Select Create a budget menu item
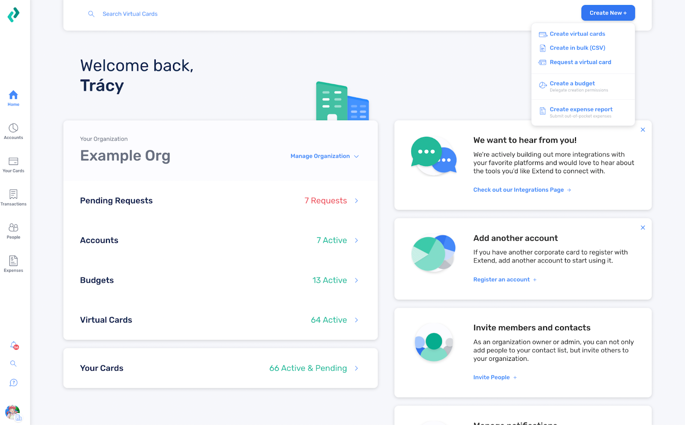Screen dimensions: 685x425 [572, 83]
